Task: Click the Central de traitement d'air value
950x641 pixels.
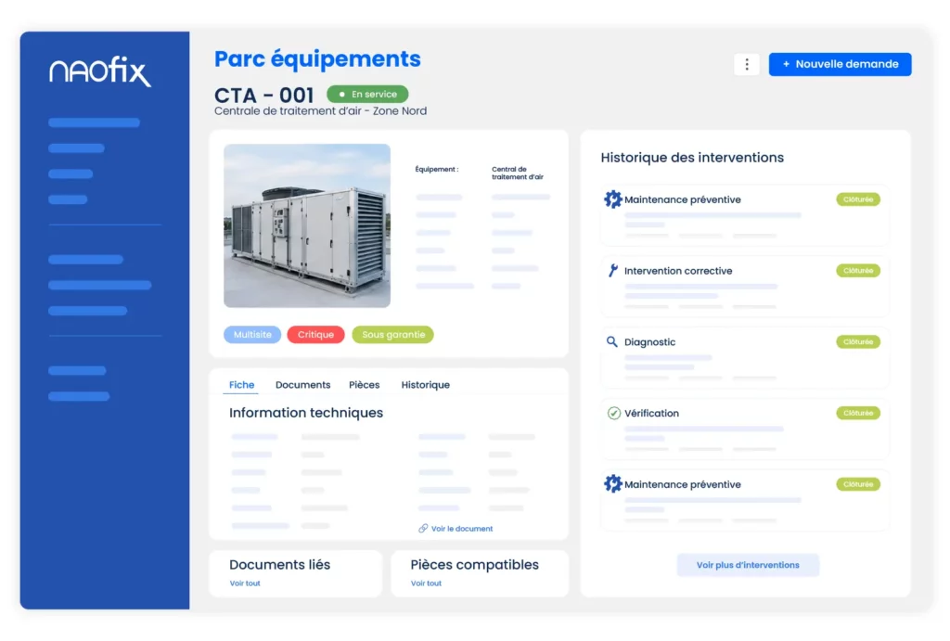Action: tap(518, 173)
